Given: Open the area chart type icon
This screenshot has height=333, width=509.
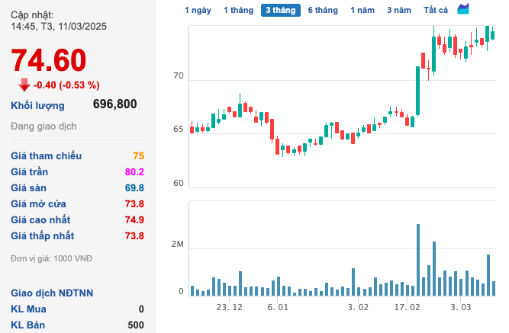Looking at the screenshot, I should tap(464, 9).
